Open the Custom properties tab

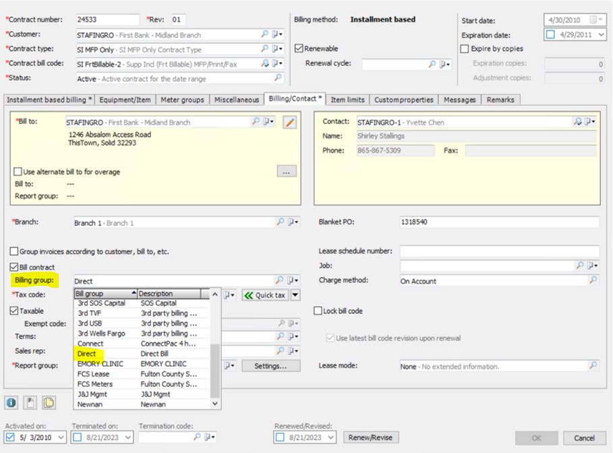click(x=404, y=100)
